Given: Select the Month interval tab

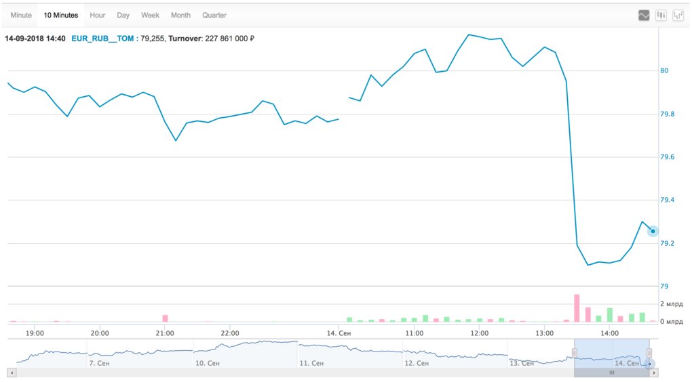Looking at the screenshot, I should tap(181, 16).
